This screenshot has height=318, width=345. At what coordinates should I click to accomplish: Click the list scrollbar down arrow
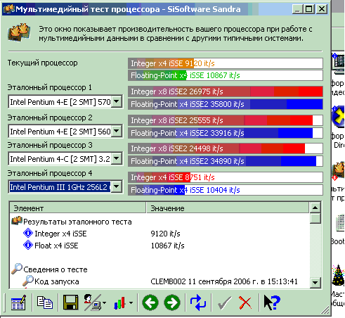[x=315, y=282]
